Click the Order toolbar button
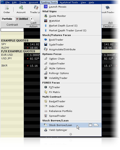Screen dimensions: 120x150 click(x=7, y=9)
